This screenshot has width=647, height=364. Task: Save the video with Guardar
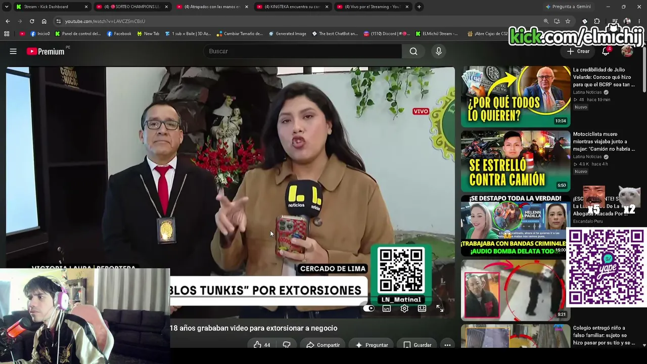pos(418,345)
